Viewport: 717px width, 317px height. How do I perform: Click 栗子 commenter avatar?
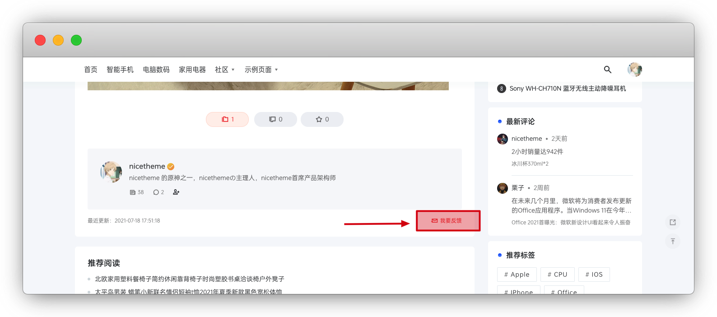[503, 188]
